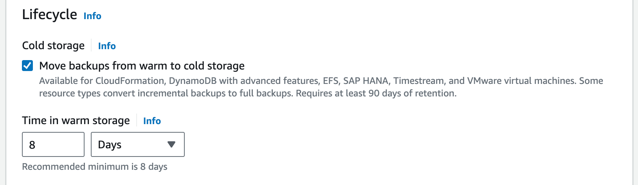This screenshot has height=185, width=638.
Task: Open the Info link next to Cold storage
Action: click(107, 46)
